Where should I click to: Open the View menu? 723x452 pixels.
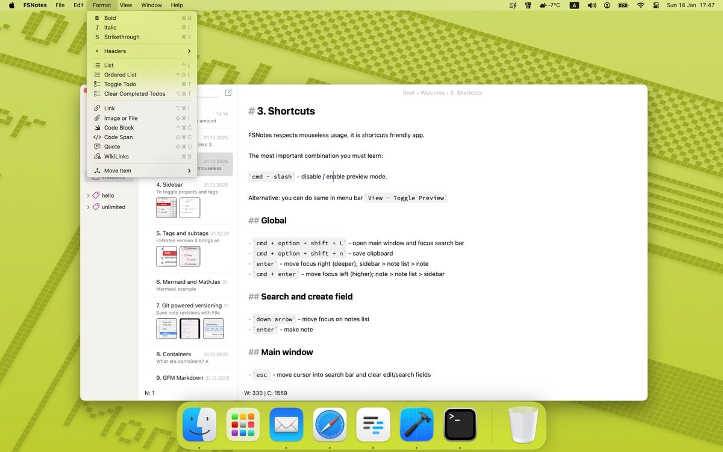[x=126, y=5]
